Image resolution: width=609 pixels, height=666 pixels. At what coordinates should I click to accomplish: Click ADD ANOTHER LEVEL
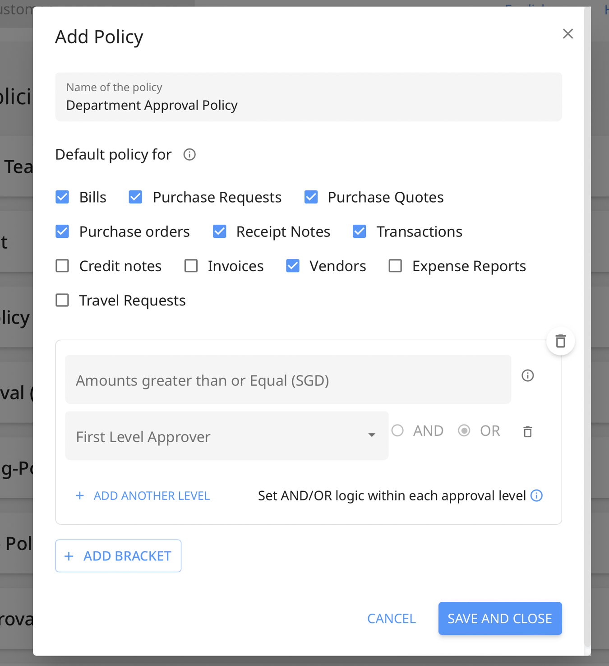click(x=142, y=495)
